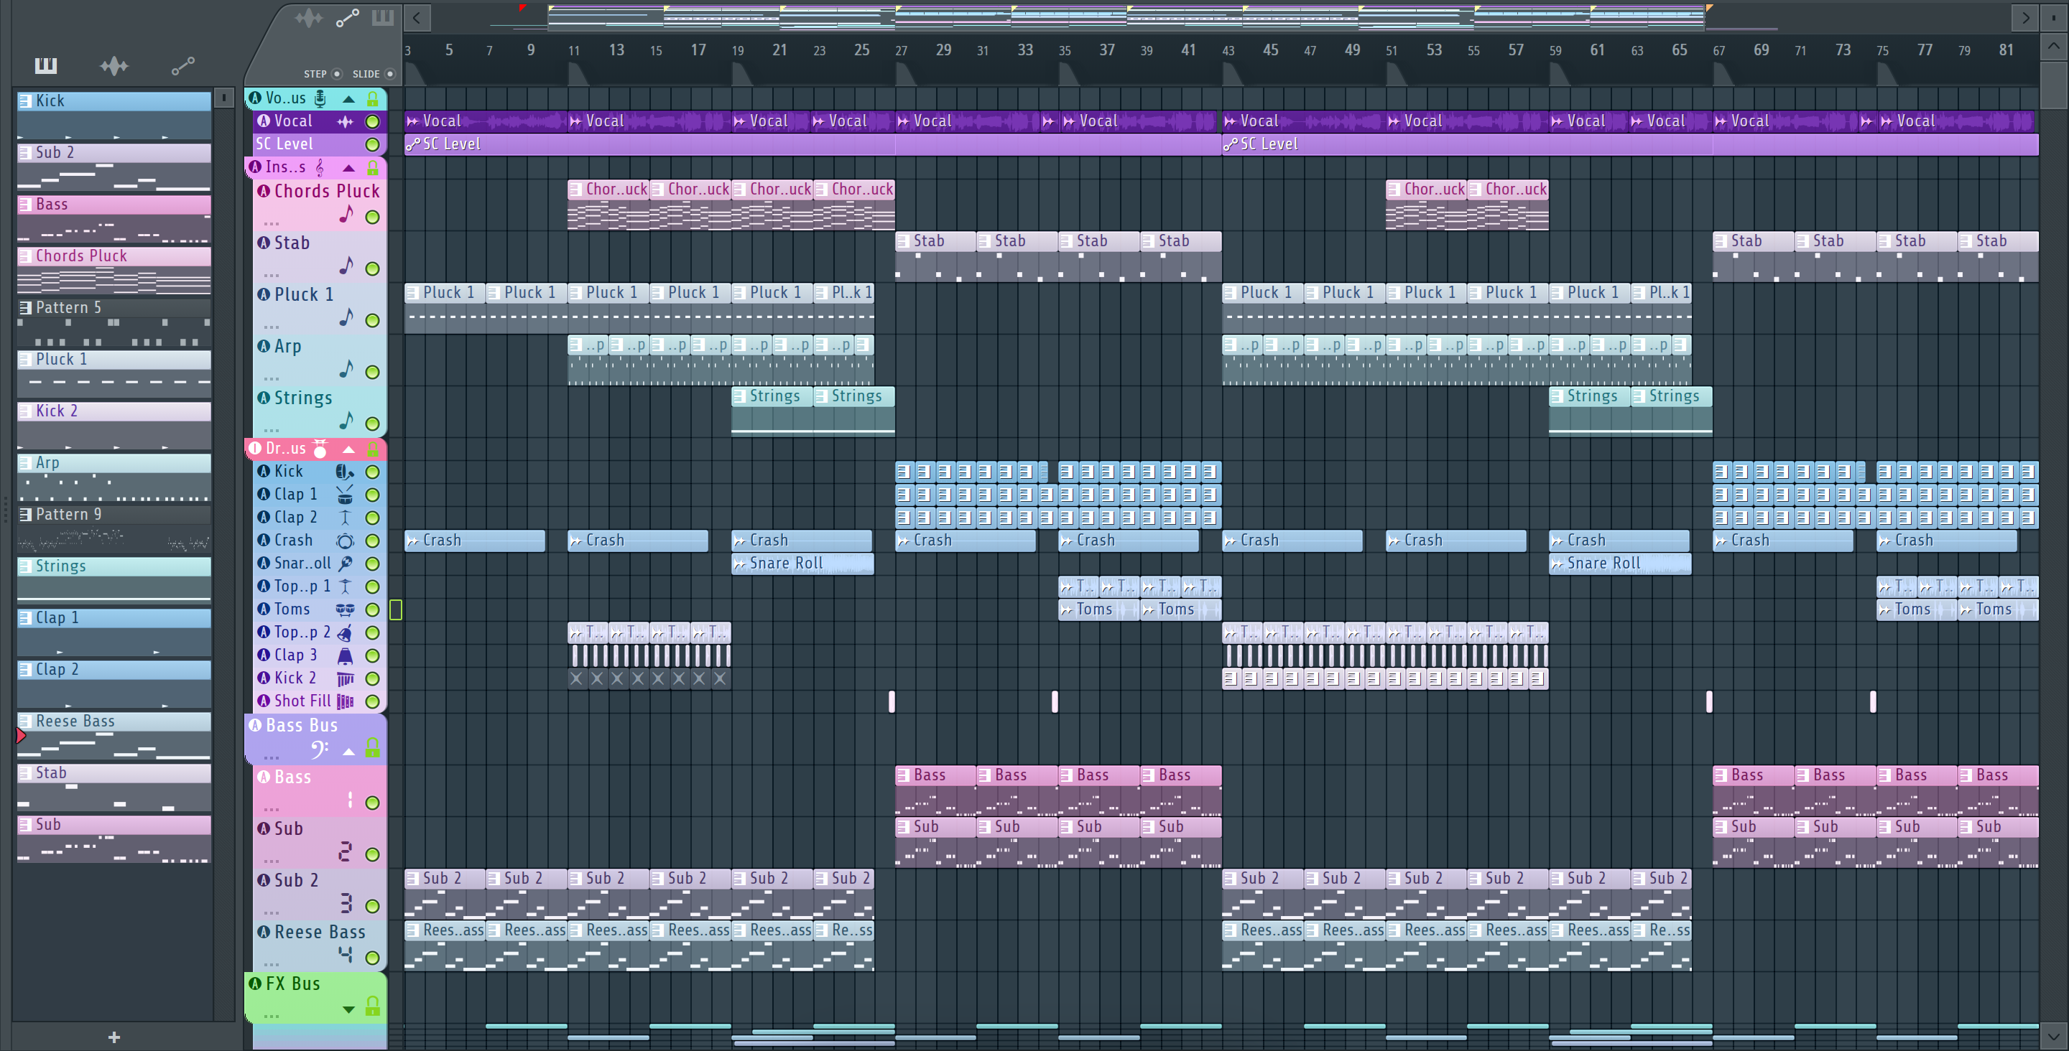Click the snare icon on Clap 1 track
The width and height of the screenshot is (2069, 1051).
345,495
